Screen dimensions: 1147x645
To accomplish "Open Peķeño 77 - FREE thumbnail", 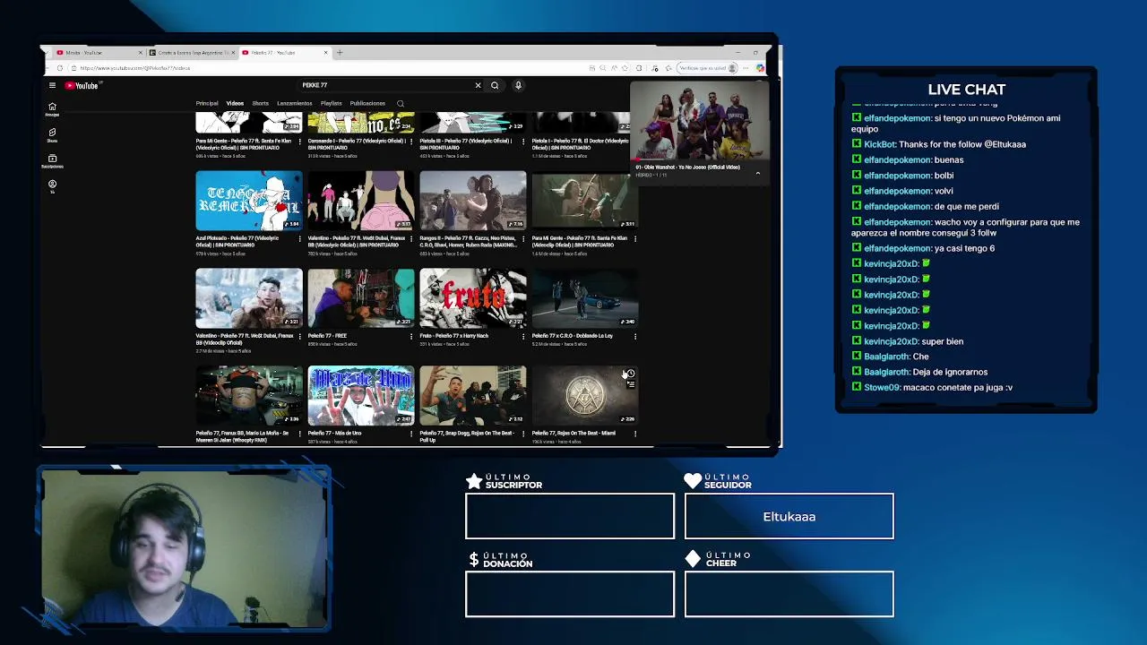I will 361,298.
